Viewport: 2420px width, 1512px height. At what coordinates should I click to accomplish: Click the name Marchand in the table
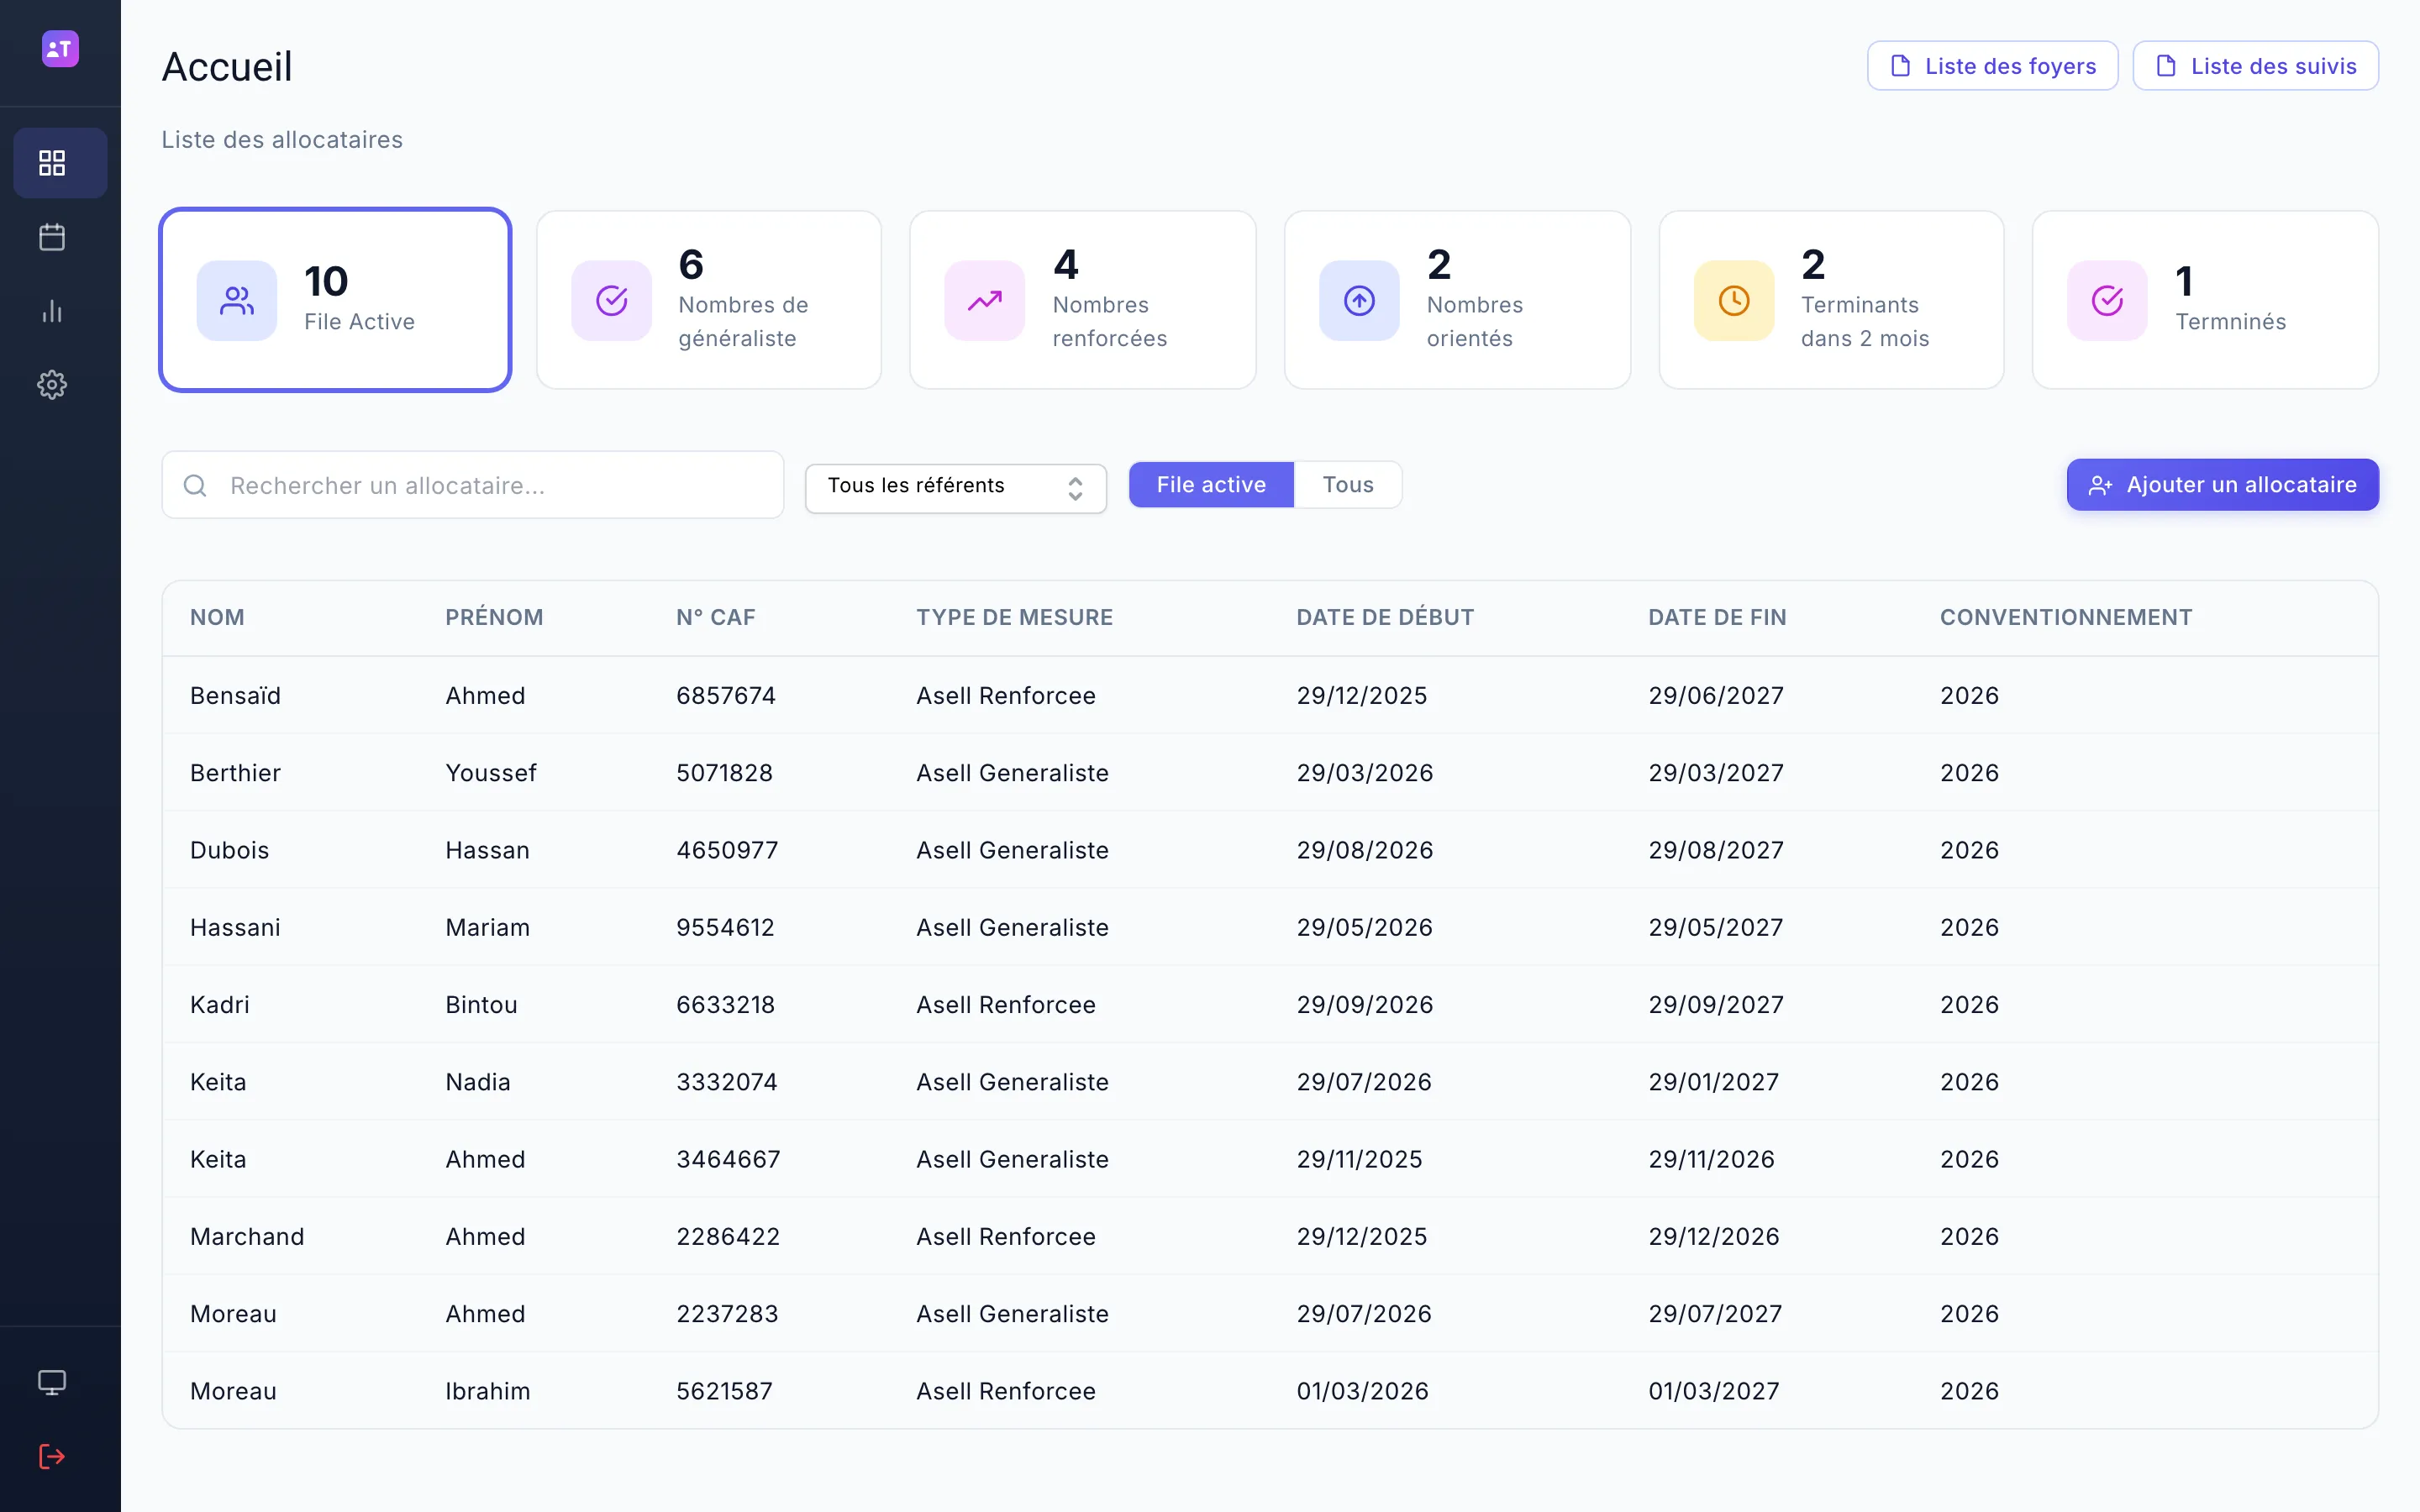coord(247,1237)
